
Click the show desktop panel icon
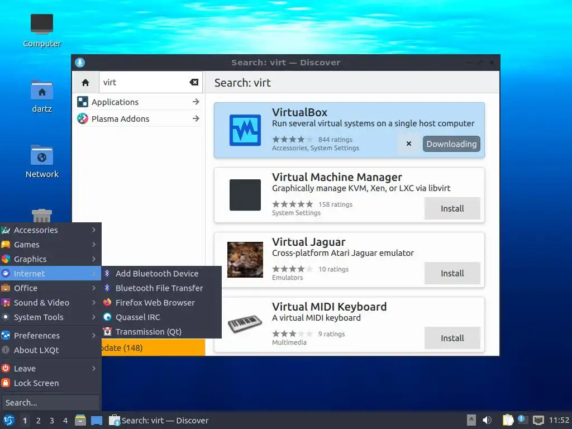(x=96, y=421)
